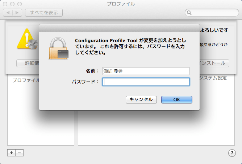Click the プロファイル list heading

pyautogui.click(x=26, y=80)
